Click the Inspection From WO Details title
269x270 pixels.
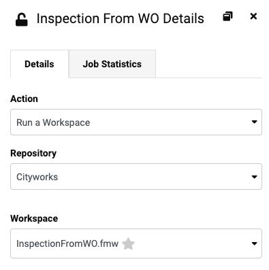point(121,18)
